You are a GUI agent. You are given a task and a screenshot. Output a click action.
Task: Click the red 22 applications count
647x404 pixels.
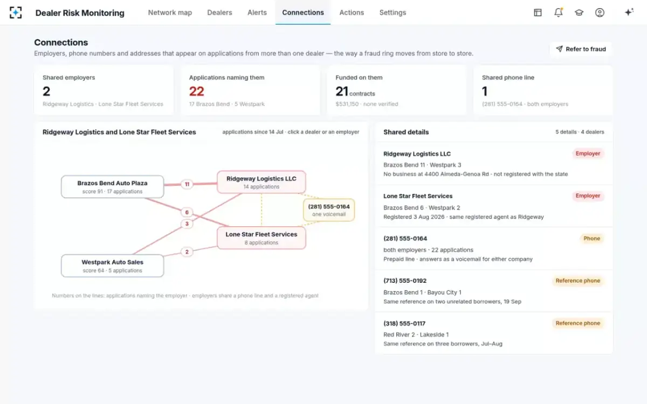(x=197, y=91)
